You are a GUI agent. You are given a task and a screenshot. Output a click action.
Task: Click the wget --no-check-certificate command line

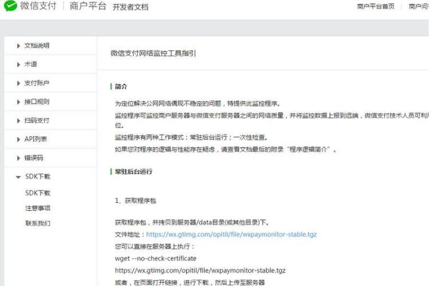coord(155,258)
